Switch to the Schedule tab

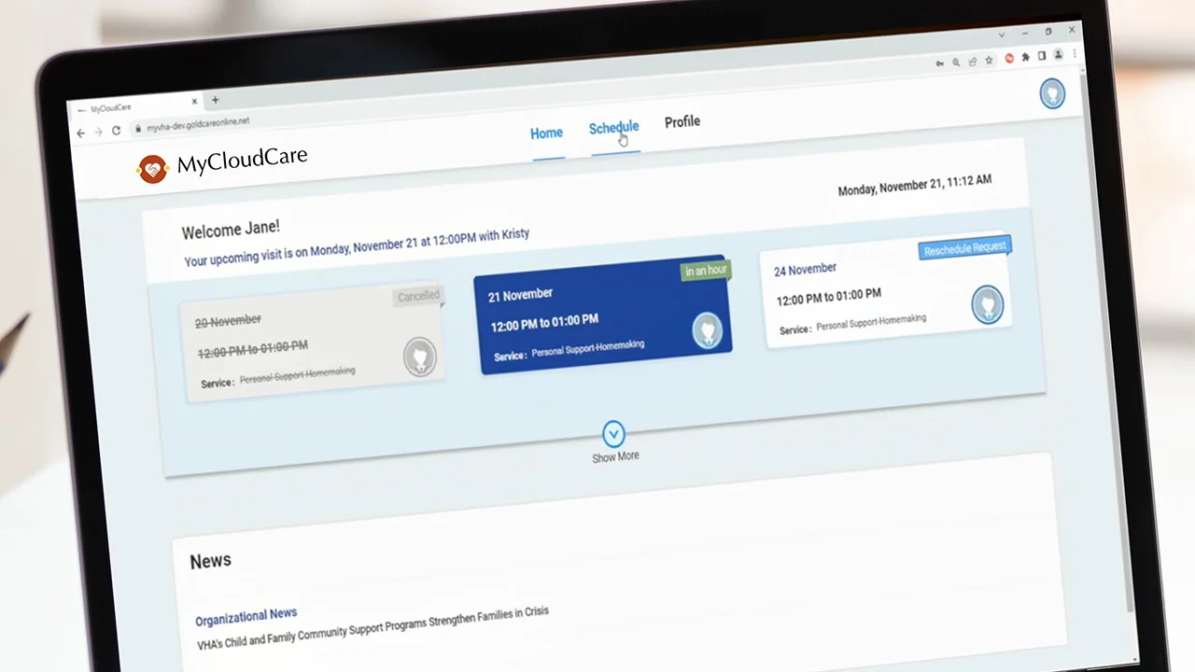[x=614, y=128]
